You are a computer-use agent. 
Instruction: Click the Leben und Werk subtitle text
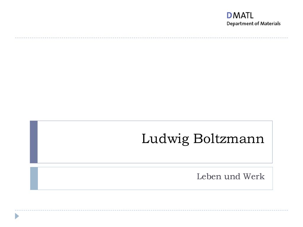231,176
